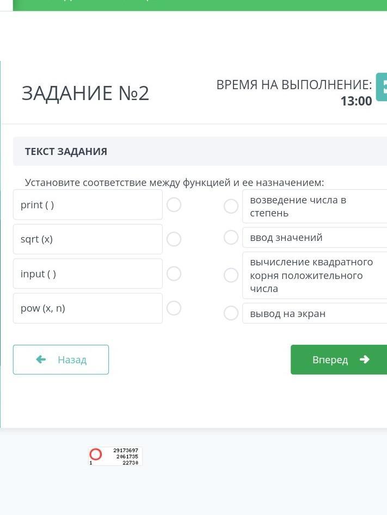Viewport: 387px width, 515px height.
Task: Select the radio button for возведение числа в степень
Action: 231,206
